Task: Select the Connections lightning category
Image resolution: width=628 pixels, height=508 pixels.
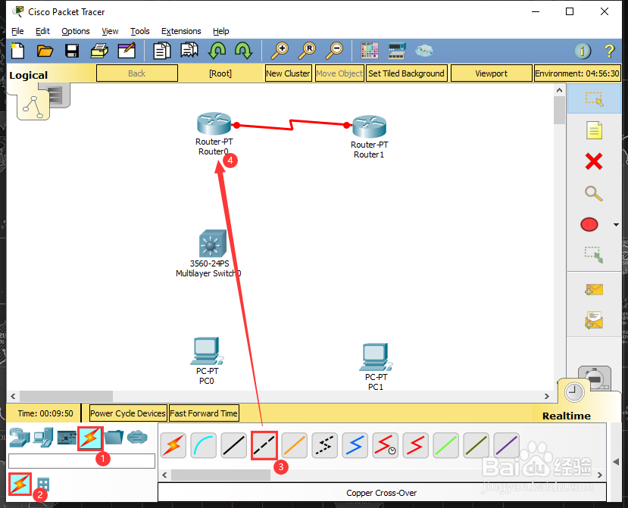Action: [90, 438]
